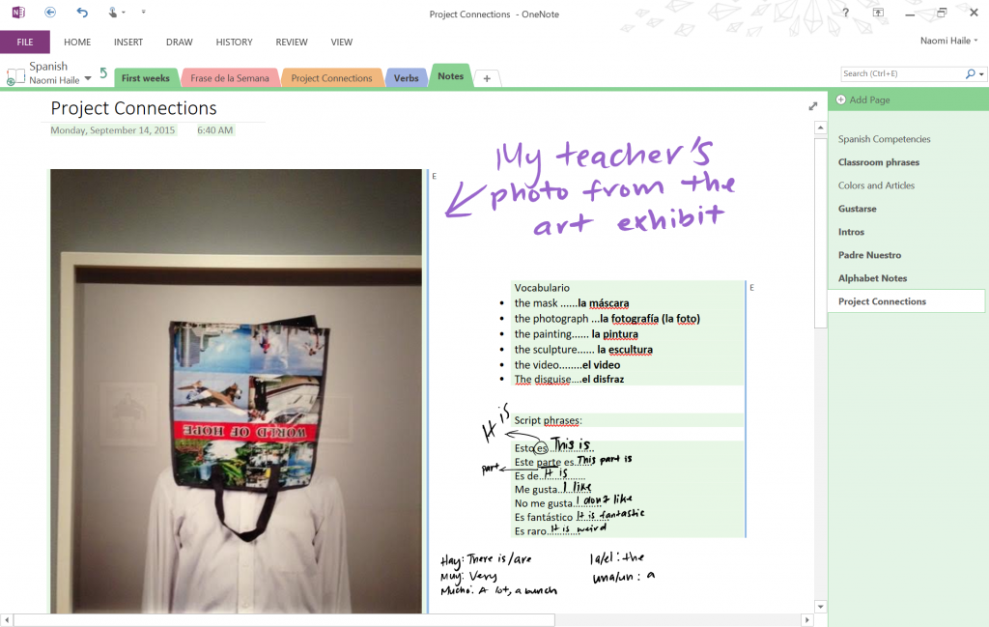Click the Help question mark icon
The height and width of the screenshot is (627, 989).
(x=846, y=13)
